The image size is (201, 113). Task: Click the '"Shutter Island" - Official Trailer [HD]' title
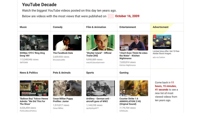(99, 54)
